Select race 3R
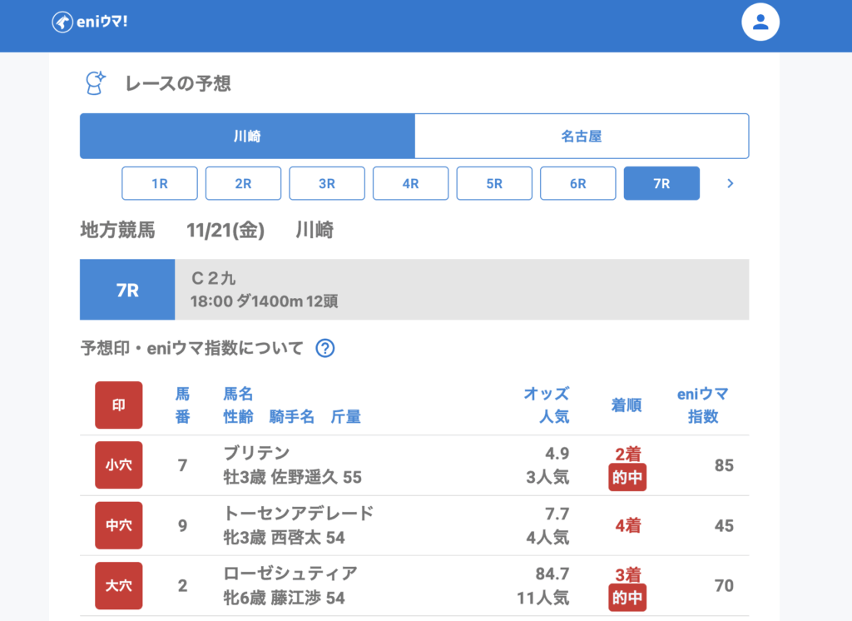The image size is (852, 621). pyautogui.click(x=327, y=184)
